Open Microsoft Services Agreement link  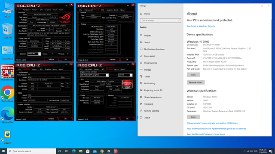pos(216,129)
